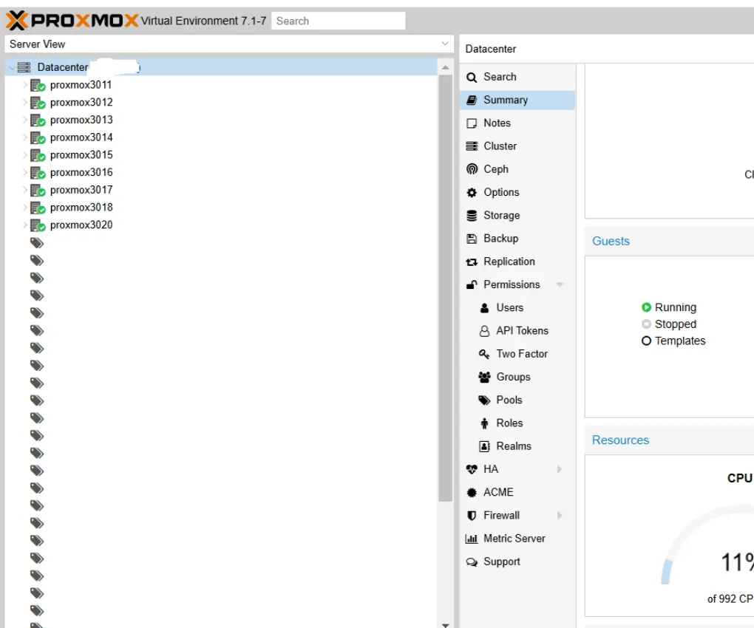Click the Options gear icon
Viewport: 754px width, 628px height.
coord(472,192)
